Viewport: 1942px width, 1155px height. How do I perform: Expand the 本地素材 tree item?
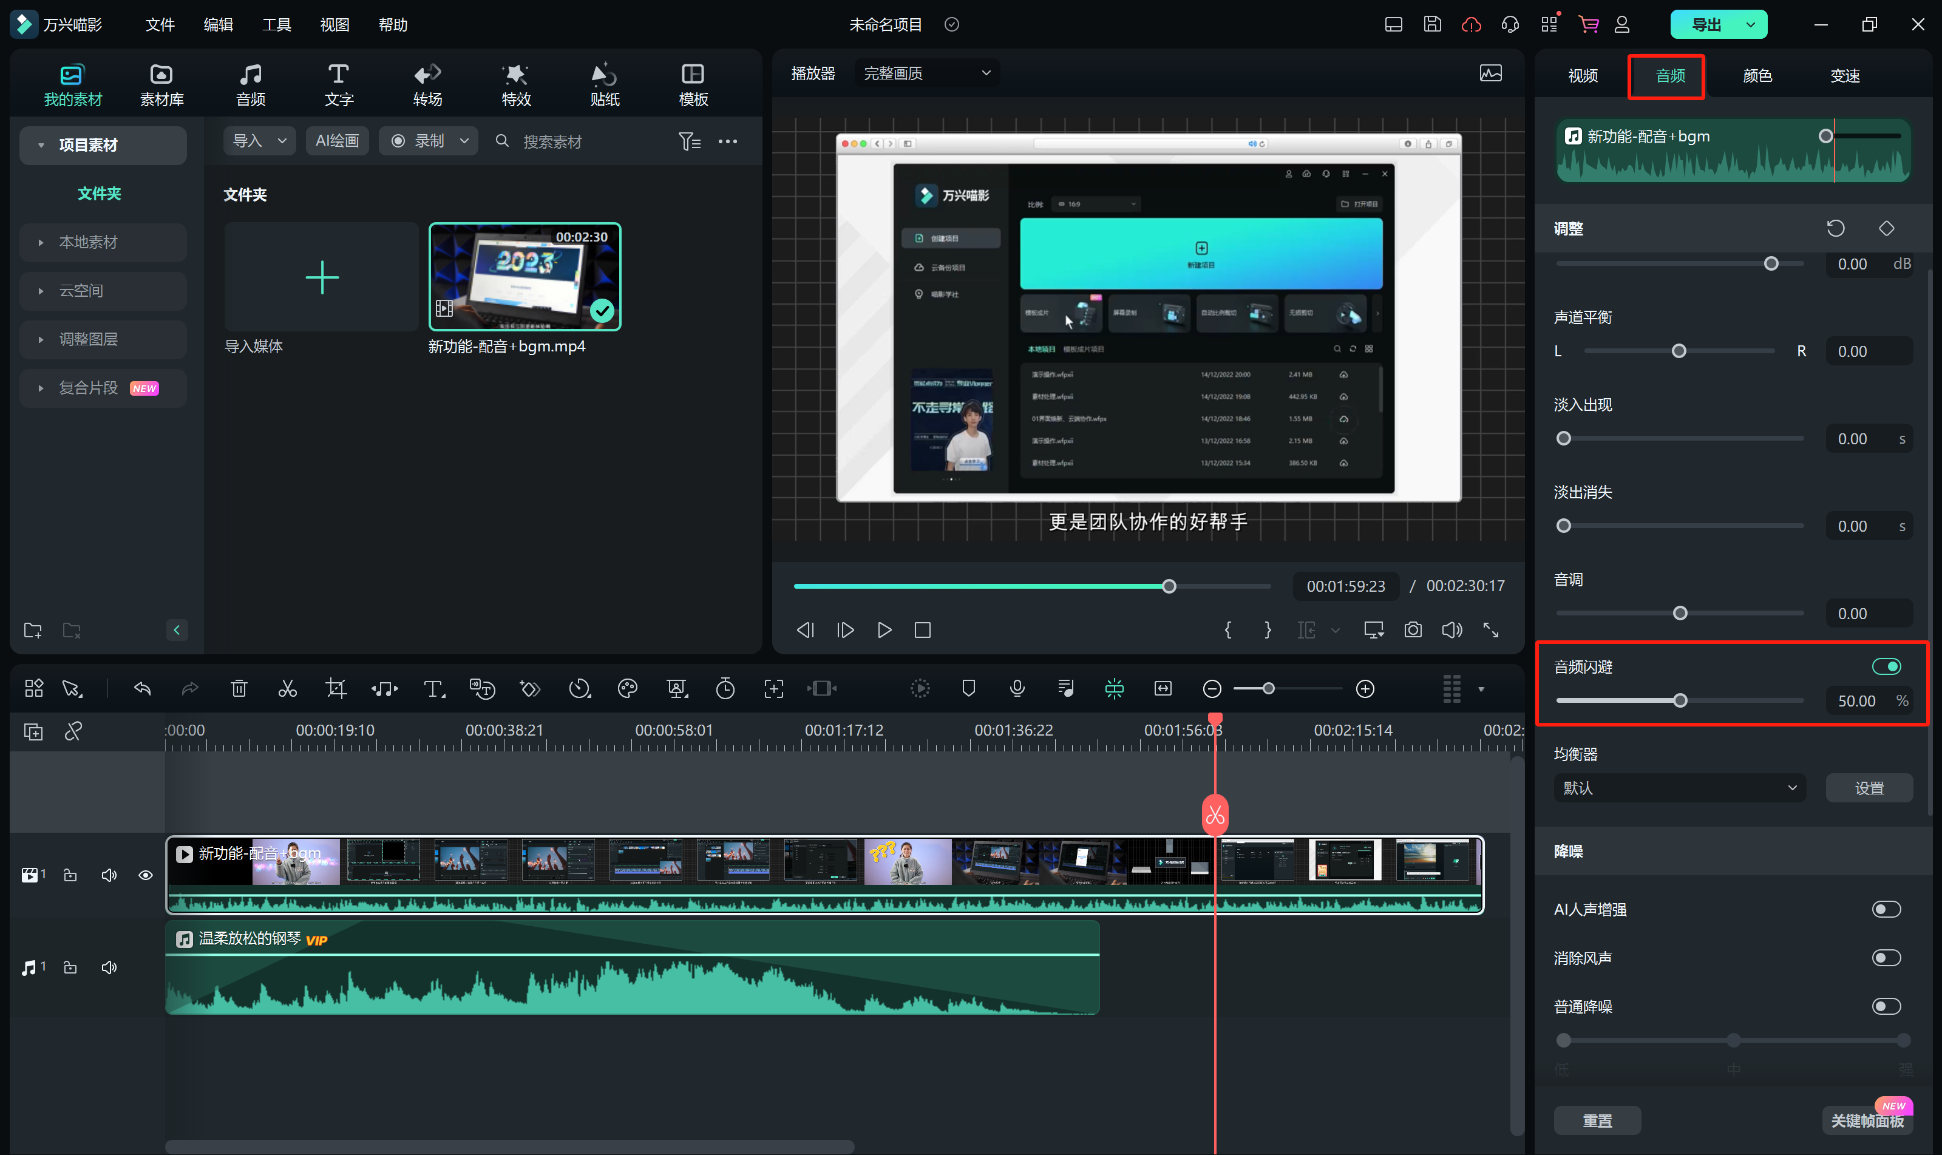(89, 242)
